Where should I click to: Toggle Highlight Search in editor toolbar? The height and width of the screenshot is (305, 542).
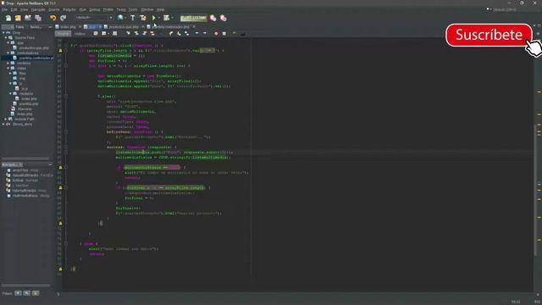click(x=152, y=34)
